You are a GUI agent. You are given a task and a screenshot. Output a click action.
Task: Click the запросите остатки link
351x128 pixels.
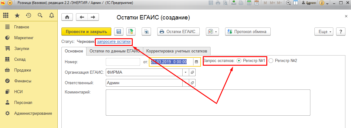pyautogui.click(x=114, y=41)
